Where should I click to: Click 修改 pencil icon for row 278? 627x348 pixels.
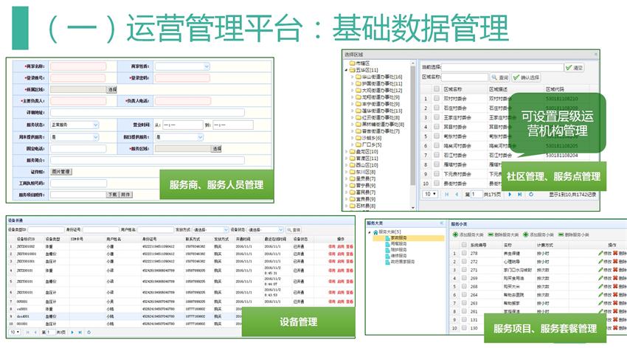tap(601, 253)
